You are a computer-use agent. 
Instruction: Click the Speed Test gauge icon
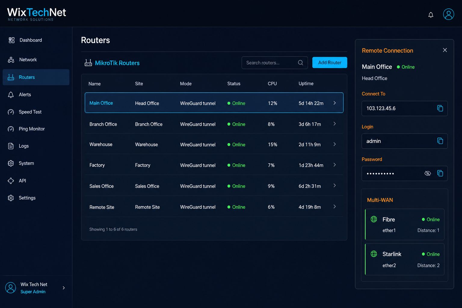[x=11, y=112]
